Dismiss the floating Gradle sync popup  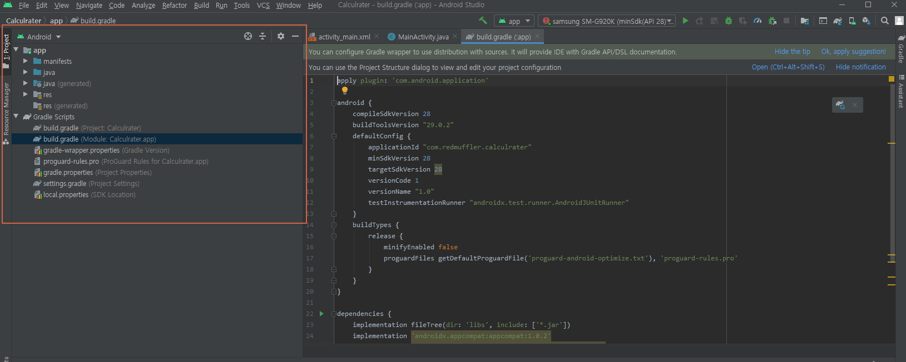[855, 104]
